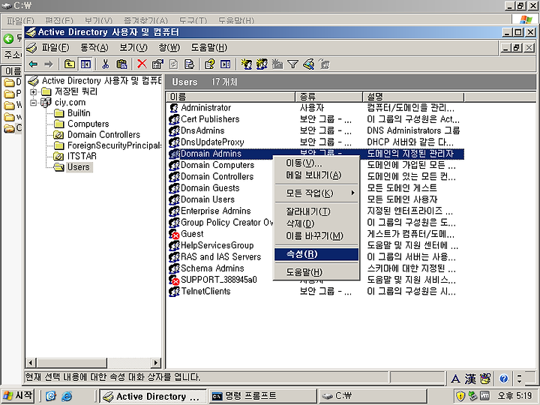Click the language bar help icon
The image size is (540, 405).
coord(504,379)
